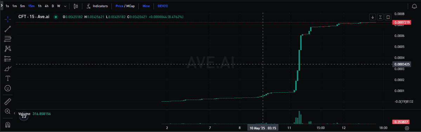
Task: Click the 0.0004 price axis label
Action: tap(400, 58)
